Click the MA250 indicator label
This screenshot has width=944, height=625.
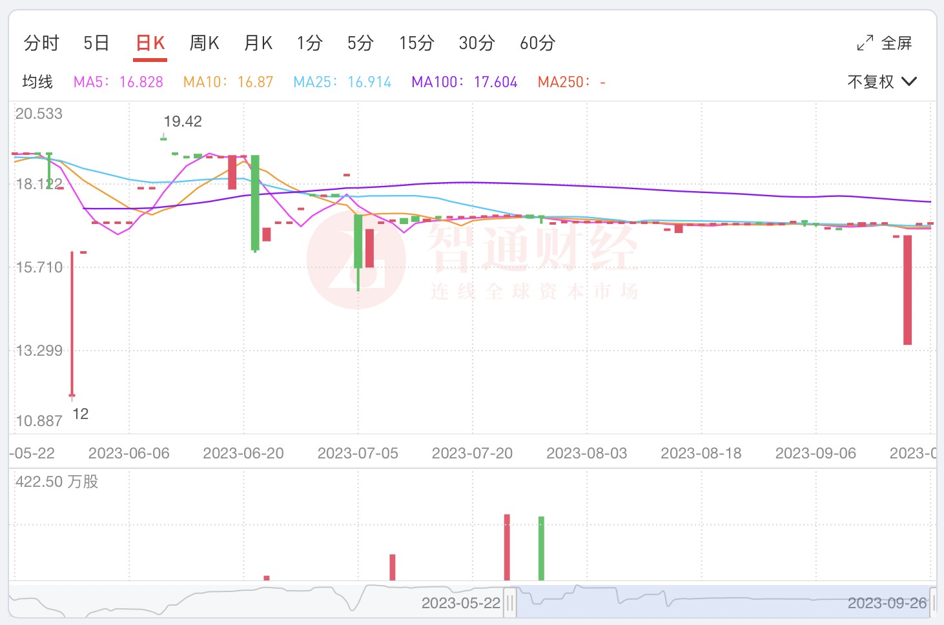pyautogui.click(x=571, y=82)
